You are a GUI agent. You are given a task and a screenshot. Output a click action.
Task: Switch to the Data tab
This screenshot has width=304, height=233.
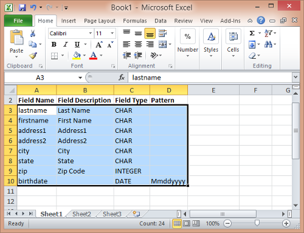(x=161, y=21)
